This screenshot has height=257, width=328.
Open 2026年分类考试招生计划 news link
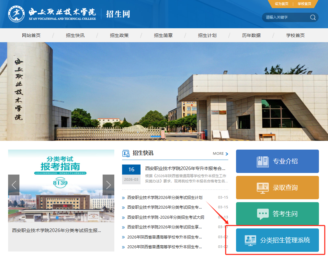tap(165, 198)
